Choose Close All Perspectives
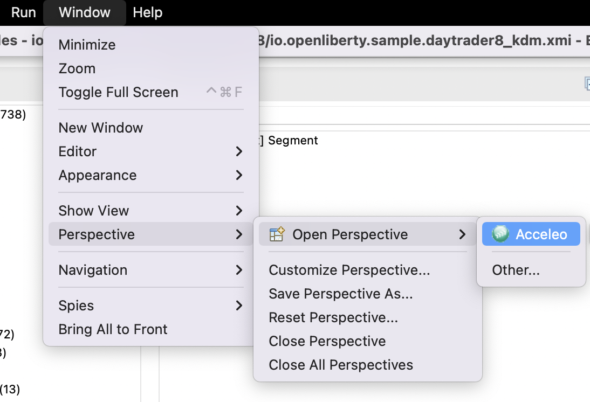 tap(340, 365)
